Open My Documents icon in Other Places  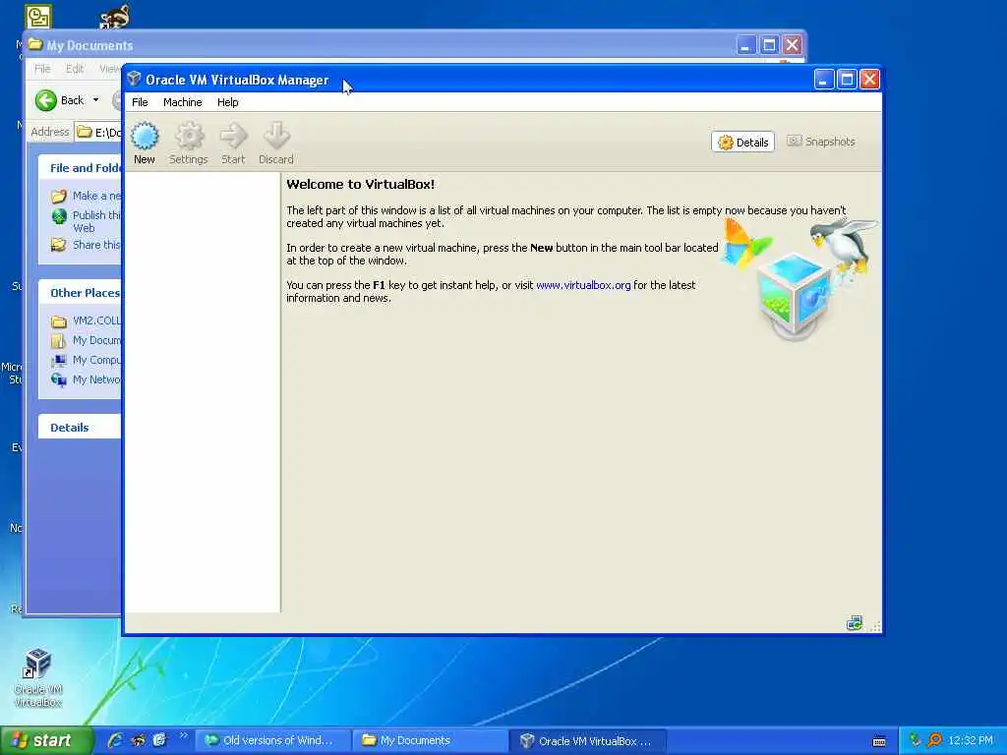pos(59,341)
